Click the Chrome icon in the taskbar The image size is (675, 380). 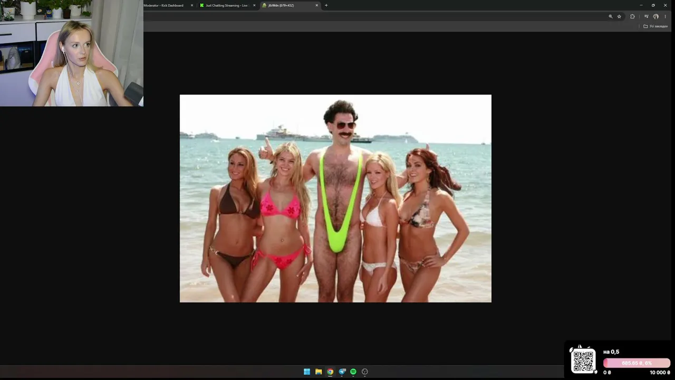click(x=330, y=372)
